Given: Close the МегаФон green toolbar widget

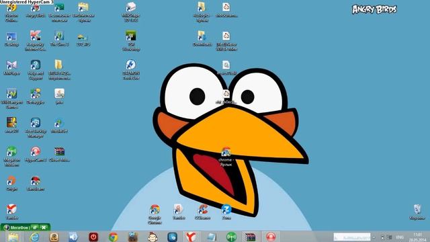Looking at the screenshot, I should click(44, 227).
